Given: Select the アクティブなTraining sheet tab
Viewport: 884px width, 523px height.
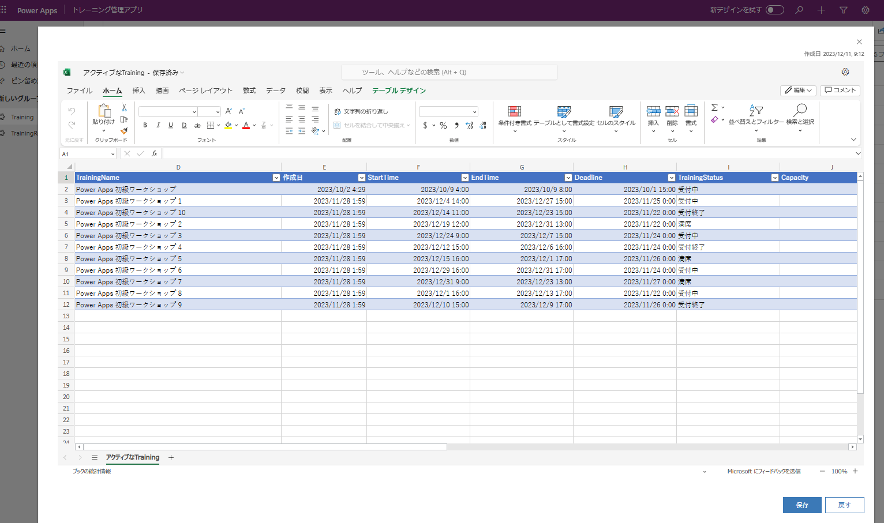Looking at the screenshot, I should pyautogui.click(x=132, y=457).
